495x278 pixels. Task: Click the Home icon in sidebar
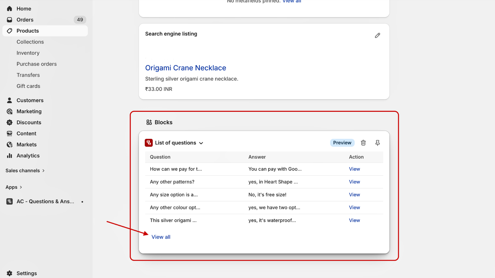tap(10, 9)
